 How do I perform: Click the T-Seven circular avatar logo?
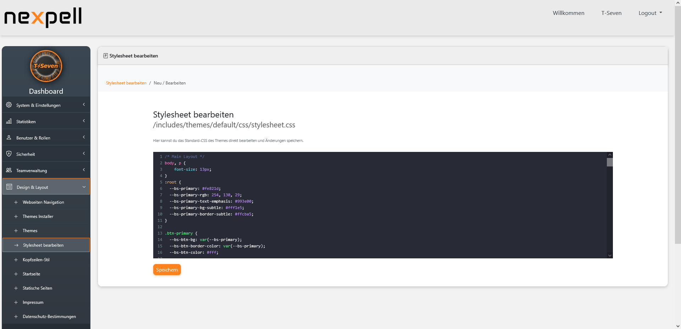46,66
